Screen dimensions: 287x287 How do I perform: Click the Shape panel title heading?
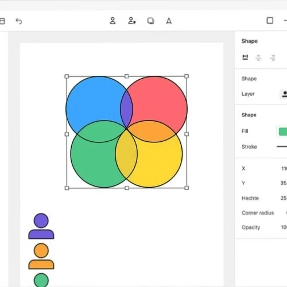(250, 41)
